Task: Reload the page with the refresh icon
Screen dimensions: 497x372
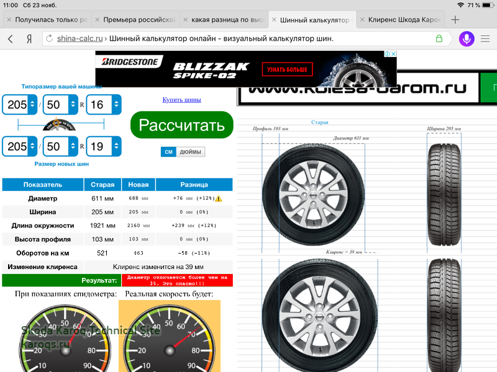Action: (x=50, y=38)
